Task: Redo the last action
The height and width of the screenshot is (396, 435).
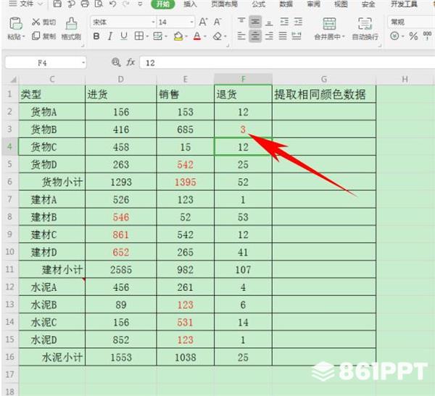Action: (126, 4)
